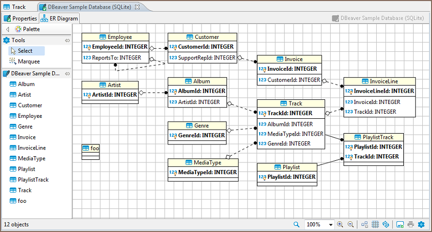Pin the DBeaver Sample palette drawer

point(67,74)
